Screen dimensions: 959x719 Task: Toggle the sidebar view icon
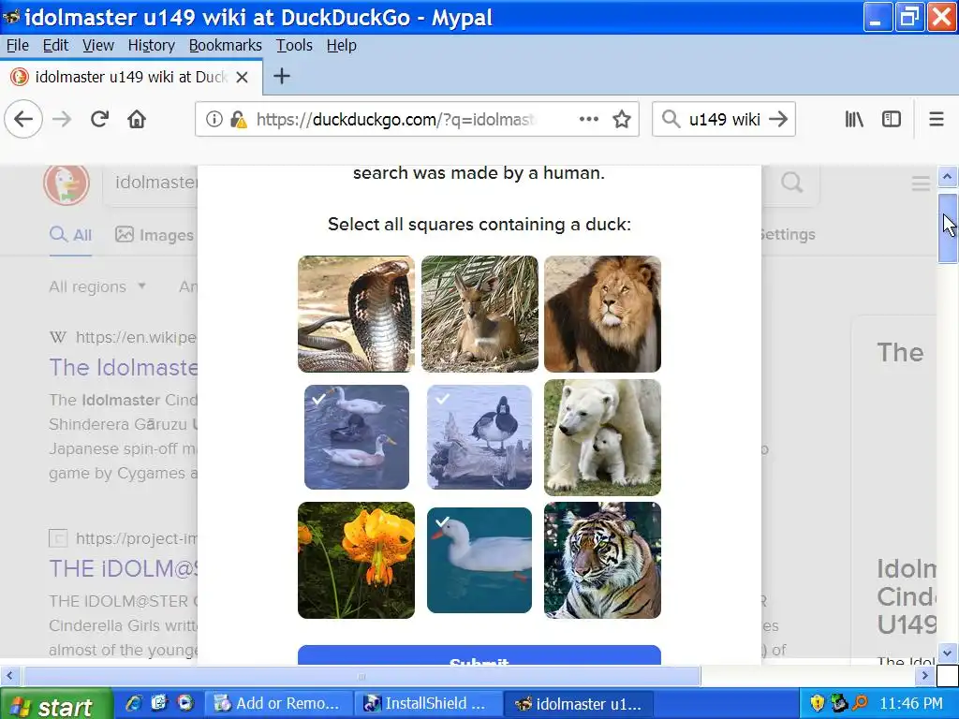point(892,119)
